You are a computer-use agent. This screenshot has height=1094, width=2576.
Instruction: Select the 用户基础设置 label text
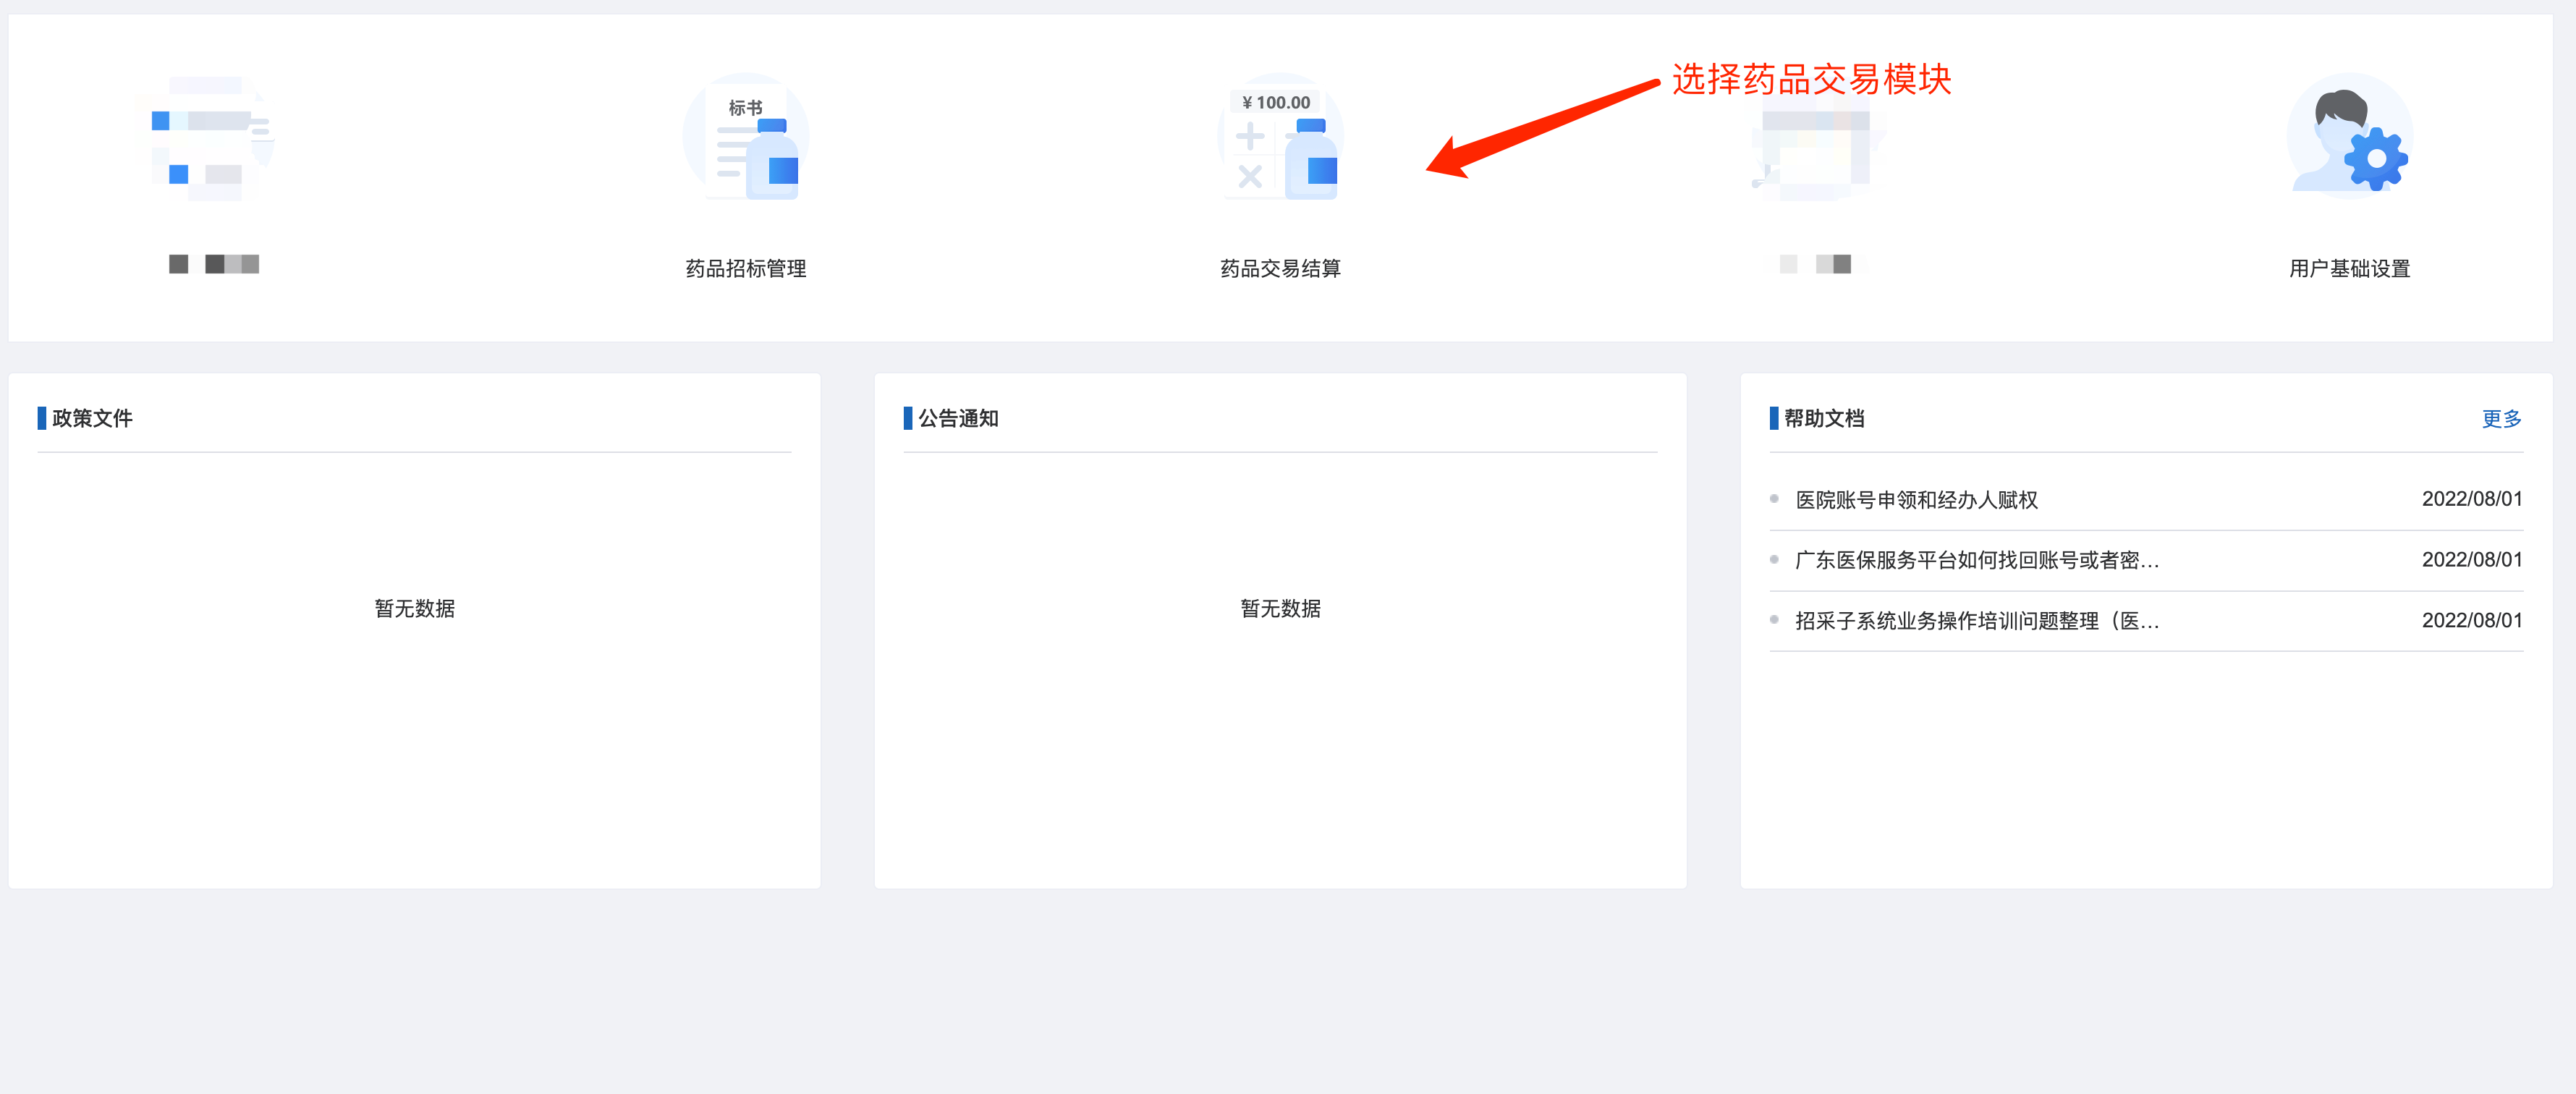coord(2349,268)
